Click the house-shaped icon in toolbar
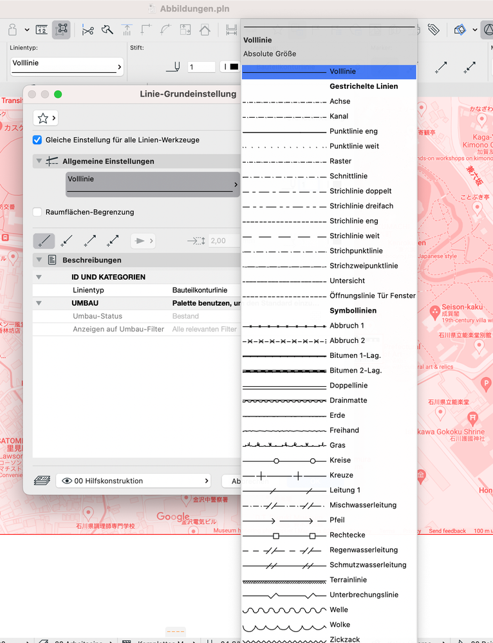 coord(205,30)
